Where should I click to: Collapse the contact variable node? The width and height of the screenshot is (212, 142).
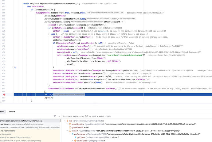(x=67, y=131)
